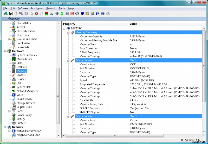Click the Property column header
Screen dimensions: 208x144
69,24
